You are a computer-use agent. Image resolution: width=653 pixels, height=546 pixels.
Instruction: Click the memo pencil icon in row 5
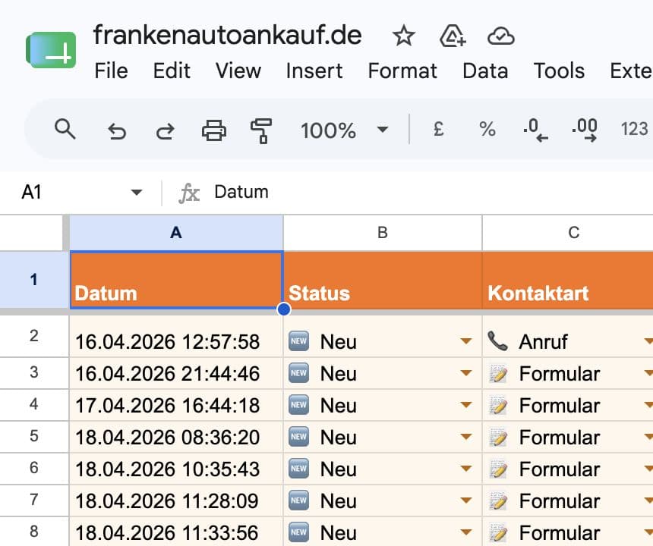coord(498,437)
